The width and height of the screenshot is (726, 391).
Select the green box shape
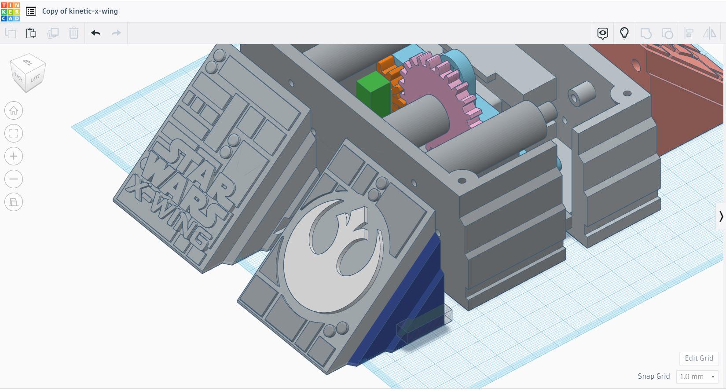click(373, 93)
